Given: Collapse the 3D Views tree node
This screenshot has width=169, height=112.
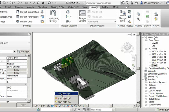Looking at the screenshot, I should pyautogui.click(x=146, y=49).
